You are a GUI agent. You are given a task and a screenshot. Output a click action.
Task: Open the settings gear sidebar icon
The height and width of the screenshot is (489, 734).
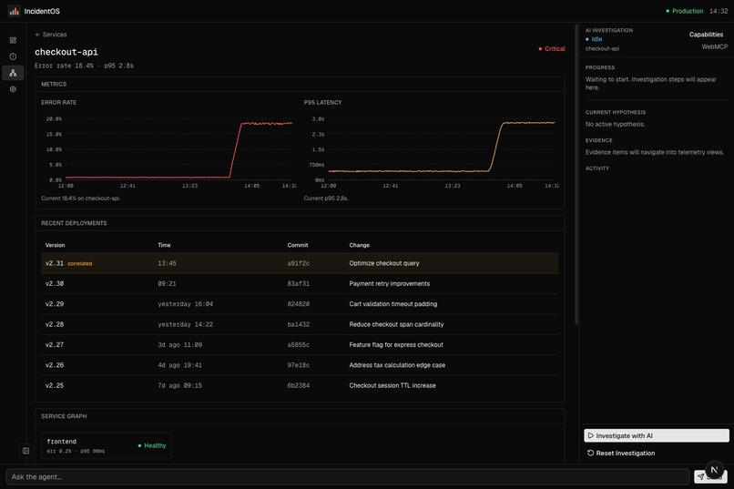click(13, 89)
